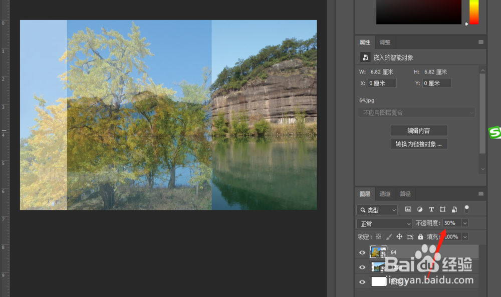Click the X position input field
The image size is (501, 297).
tap(382, 83)
